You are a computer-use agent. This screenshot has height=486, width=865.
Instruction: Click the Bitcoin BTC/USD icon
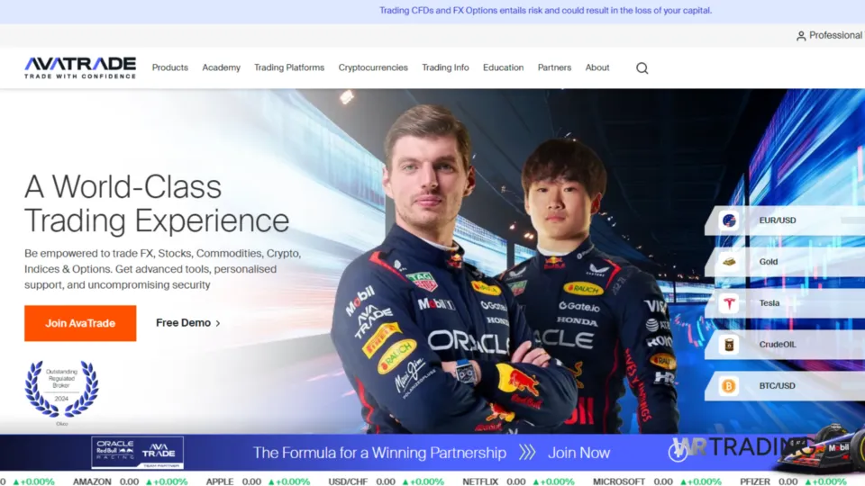[x=729, y=386]
